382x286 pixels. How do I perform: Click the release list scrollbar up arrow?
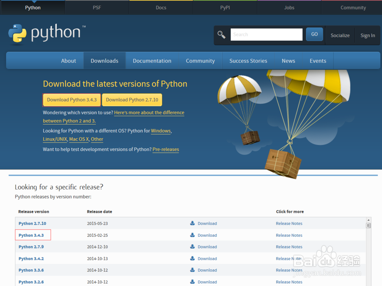(368, 220)
